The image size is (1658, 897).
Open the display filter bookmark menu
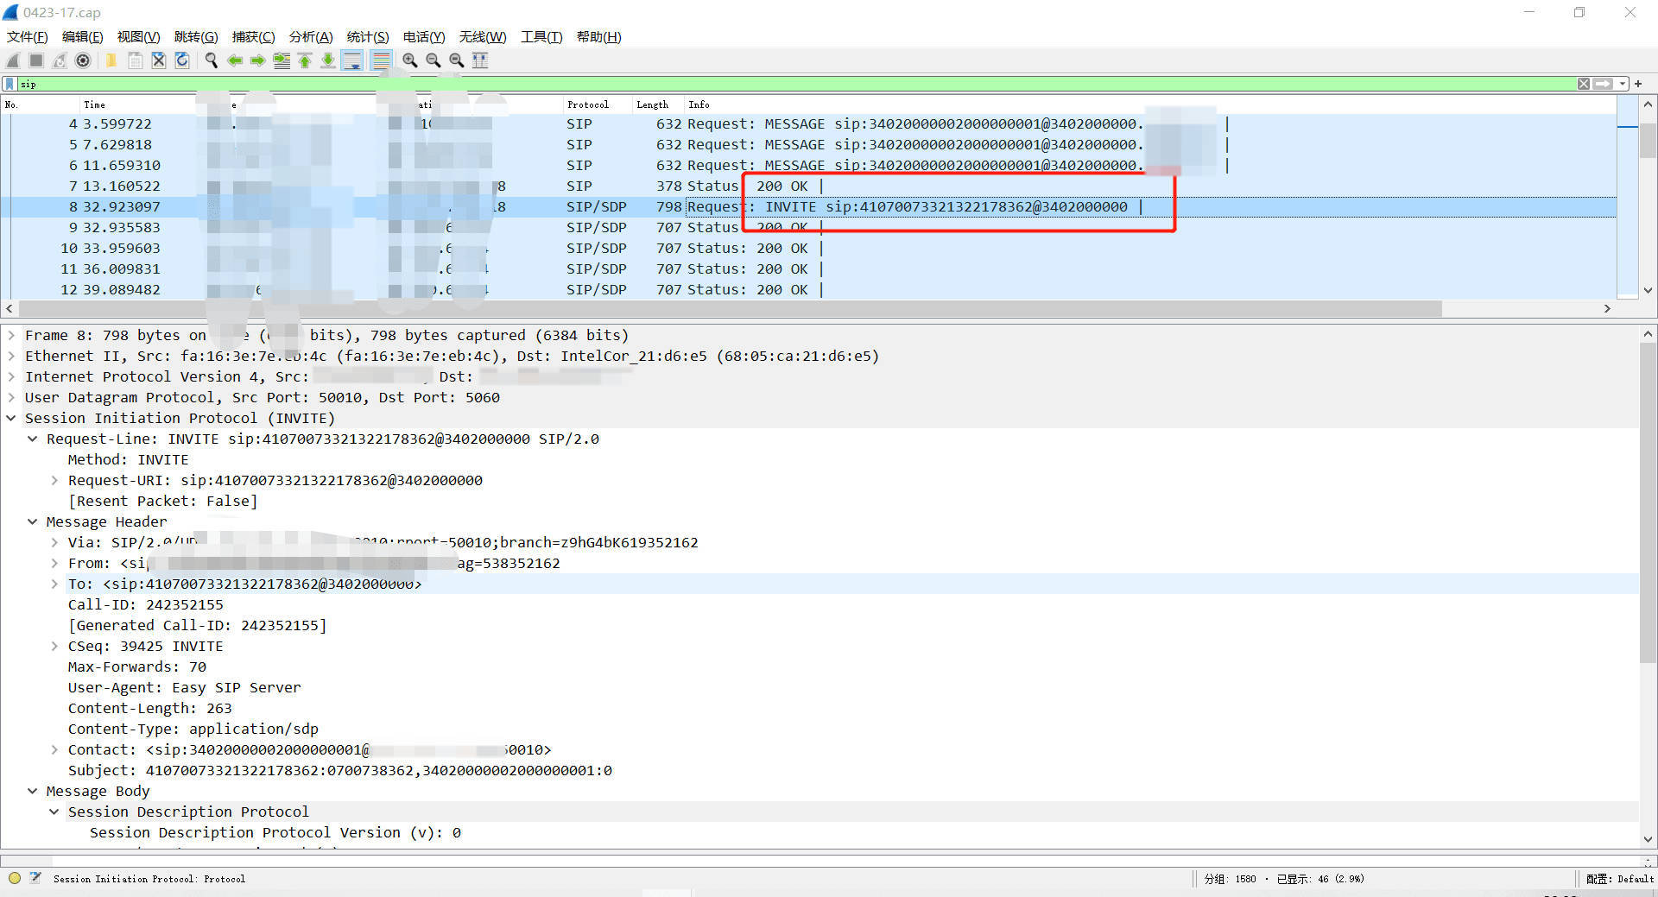(9, 84)
